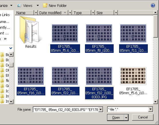Open the Size column filter dropdown
The width and height of the screenshot is (159, 125).
[x=116, y=13]
